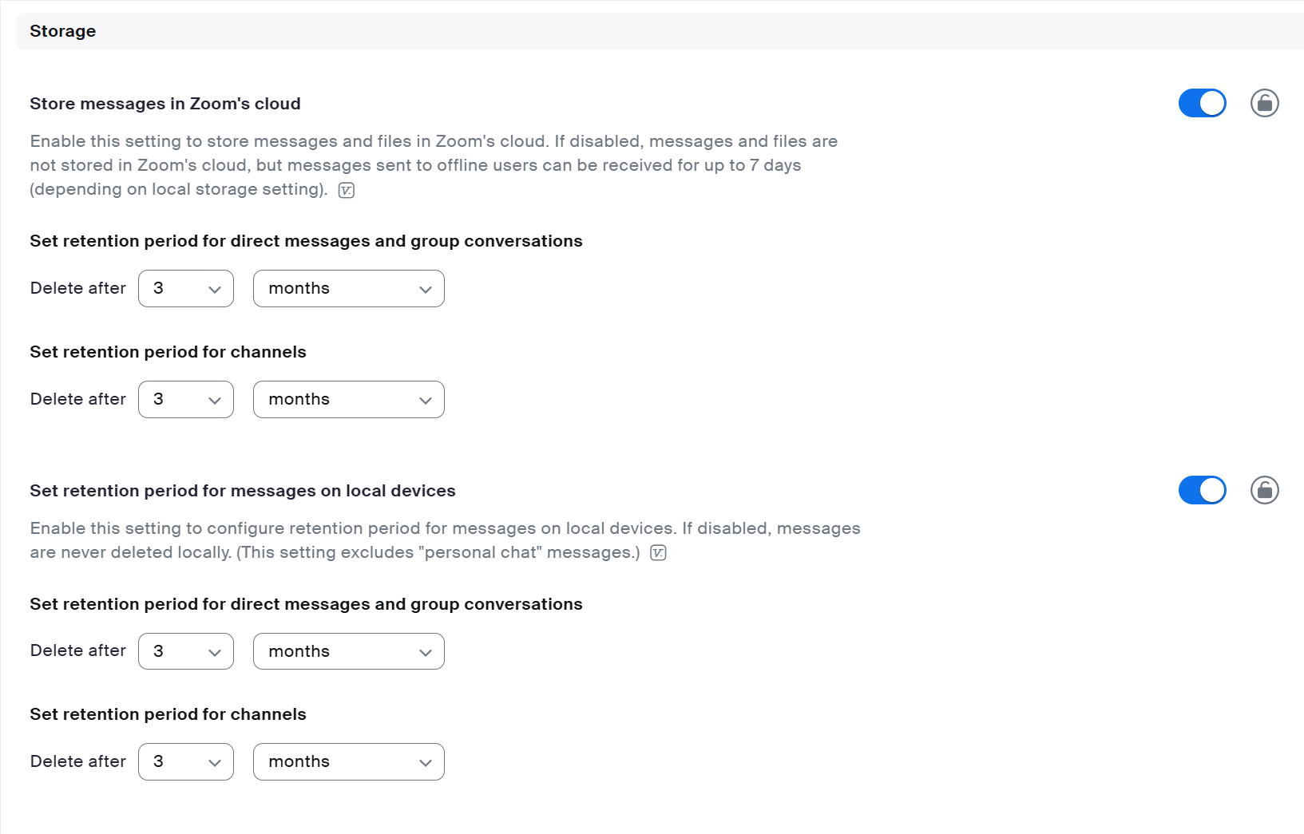The height and width of the screenshot is (834, 1304).
Task: Click 'Enable this setting to configure retention' description
Action: 445,540
